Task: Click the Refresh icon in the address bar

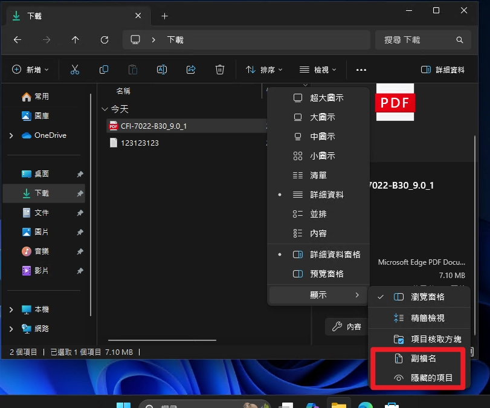Action: click(x=105, y=40)
